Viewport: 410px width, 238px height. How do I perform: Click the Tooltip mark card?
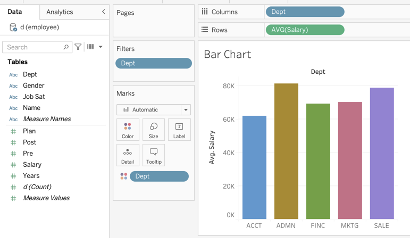[154, 155]
